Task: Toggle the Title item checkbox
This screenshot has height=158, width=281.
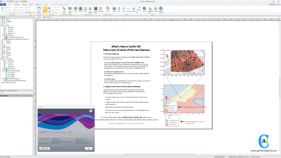Action: click(x=2, y=19)
